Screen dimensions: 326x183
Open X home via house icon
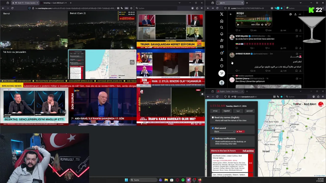coord(222,21)
